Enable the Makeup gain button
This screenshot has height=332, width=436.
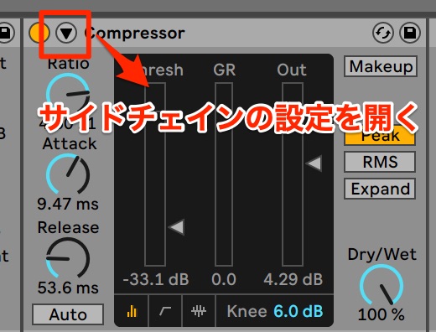click(381, 66)
